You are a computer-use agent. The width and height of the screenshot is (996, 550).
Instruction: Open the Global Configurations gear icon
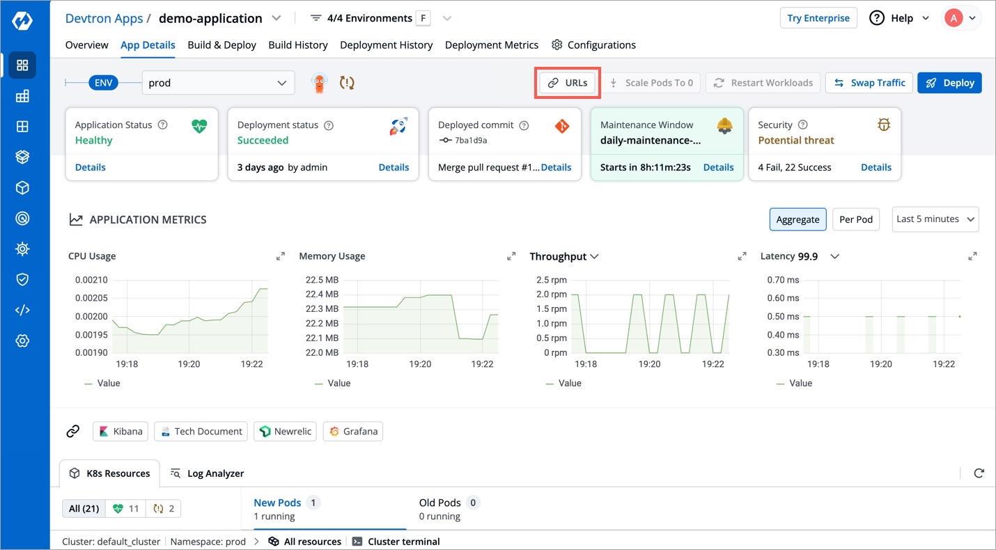22,340
